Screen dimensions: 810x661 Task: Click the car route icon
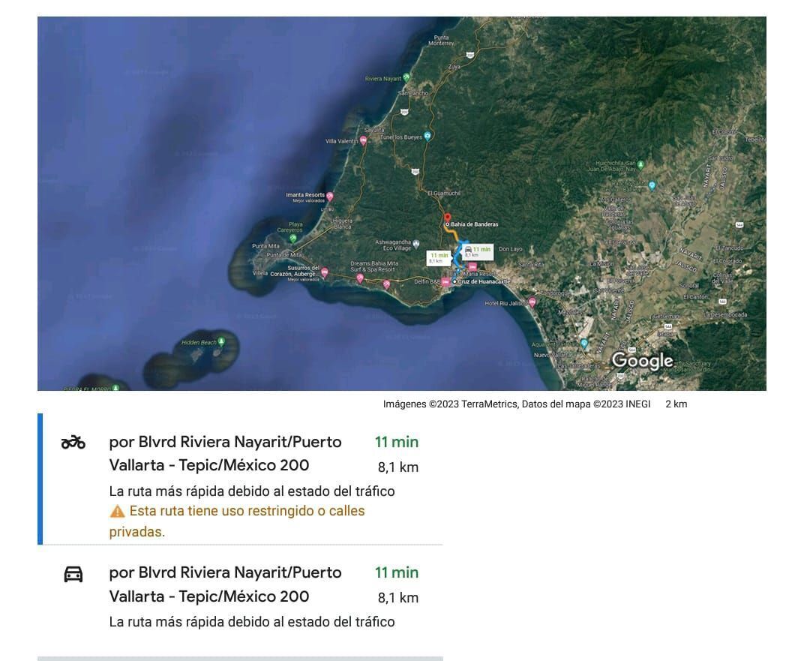click(73, 575)
